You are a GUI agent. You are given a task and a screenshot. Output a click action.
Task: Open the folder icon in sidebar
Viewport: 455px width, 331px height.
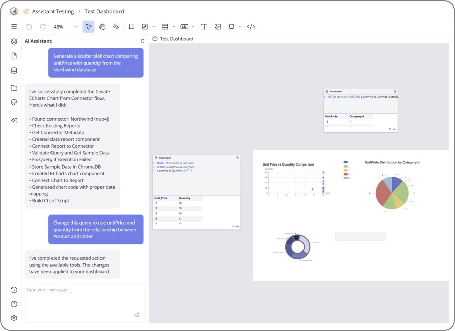[x=14, y=88]
